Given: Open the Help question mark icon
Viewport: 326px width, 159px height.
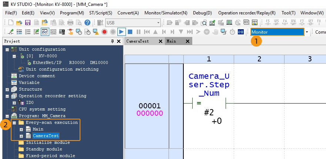Looking at the screenshot, I should coord(87,23).
